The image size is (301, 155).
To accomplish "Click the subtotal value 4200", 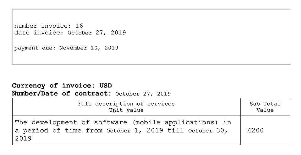I will [x=256, y=131].
